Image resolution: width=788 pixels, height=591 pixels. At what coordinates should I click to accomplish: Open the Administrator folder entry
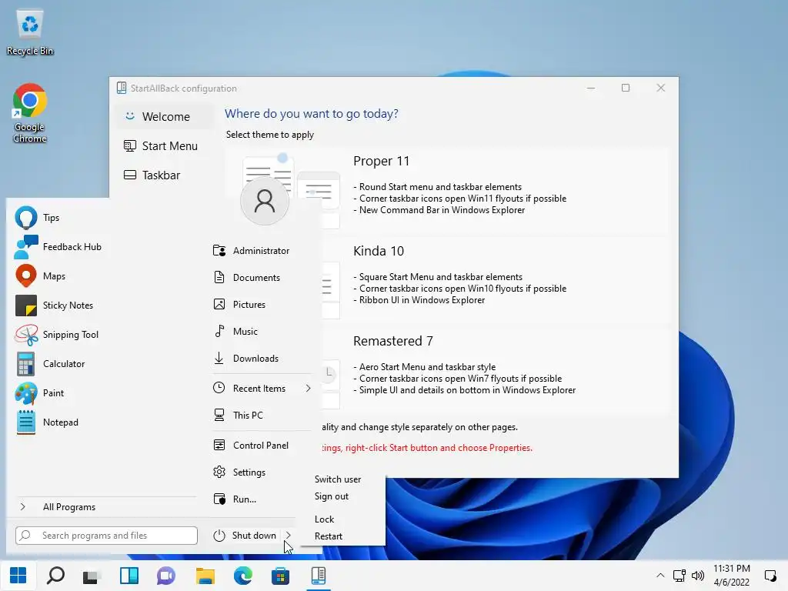pos(262,251)
